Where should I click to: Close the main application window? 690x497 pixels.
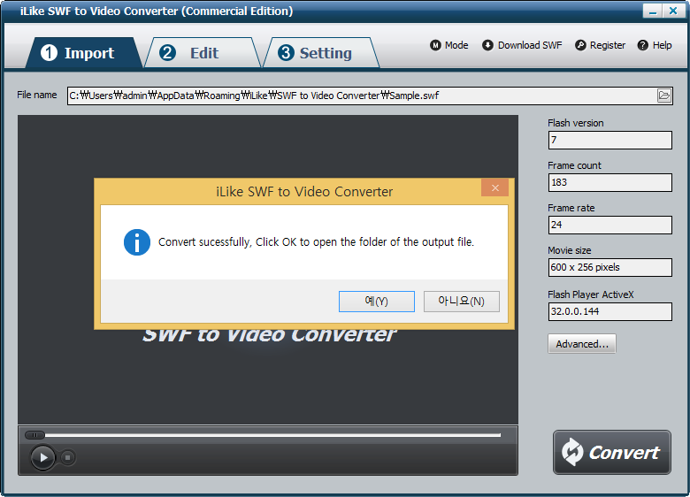(x=673, y=11)
